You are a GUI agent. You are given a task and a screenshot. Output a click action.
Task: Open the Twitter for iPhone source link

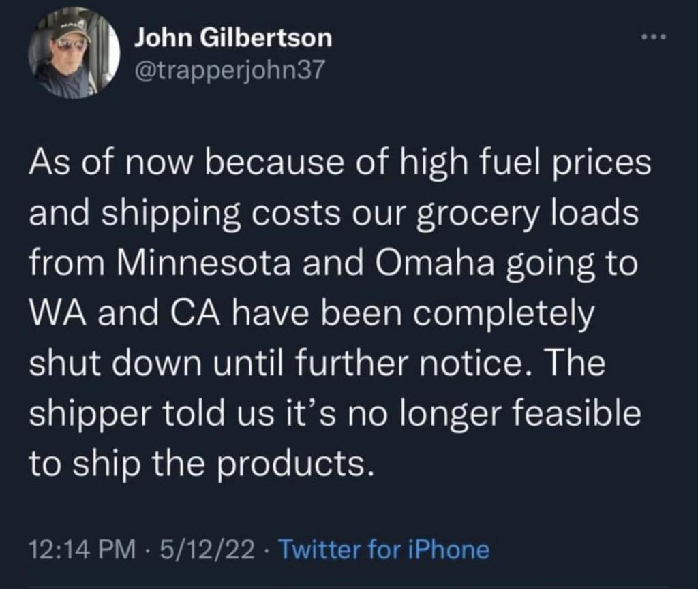[x=384, y=549]
